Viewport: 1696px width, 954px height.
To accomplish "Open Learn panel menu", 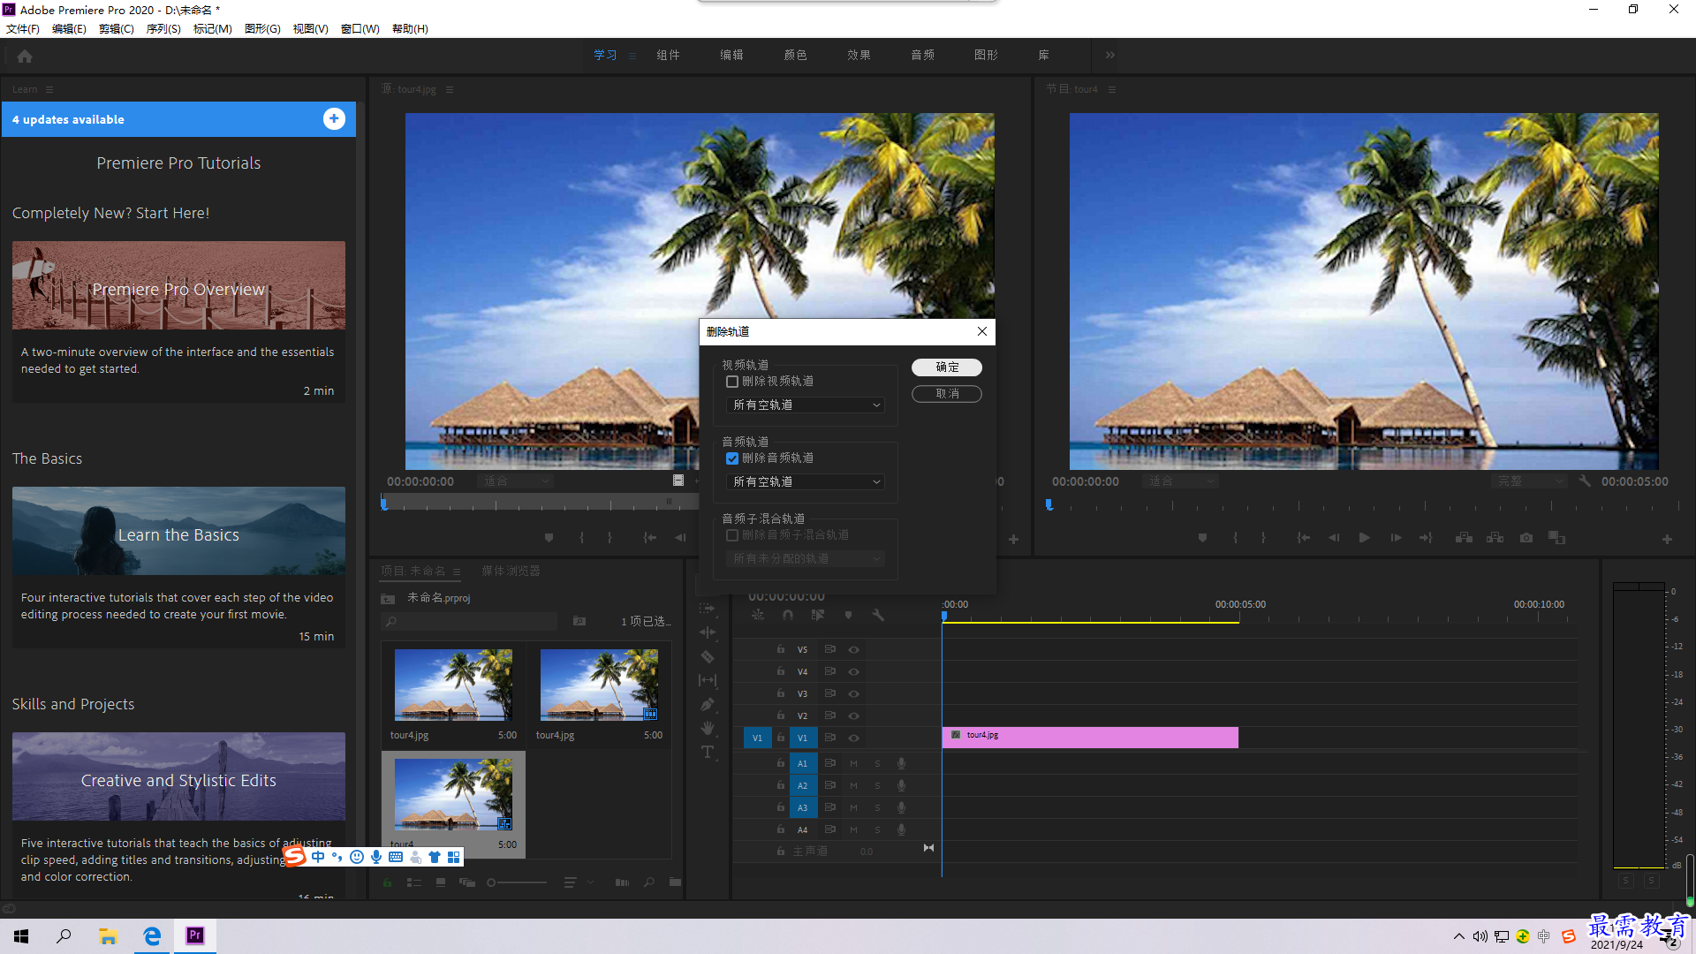I will pos(49,89).
